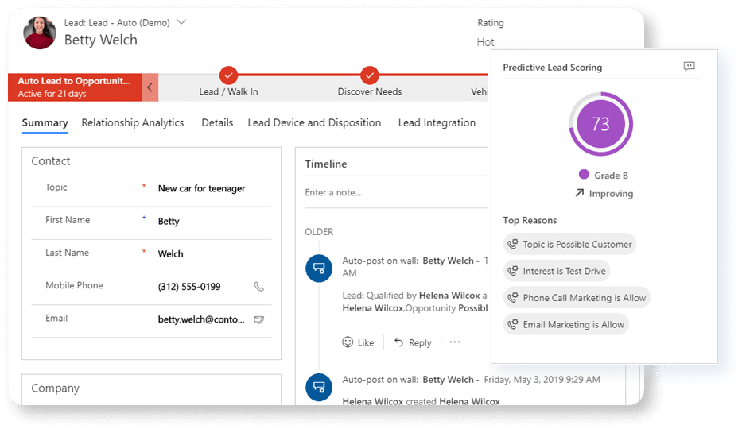Viewport: 742px width, 429px height.
Task: Click the purple lead score circle 73
Action: 600,124
